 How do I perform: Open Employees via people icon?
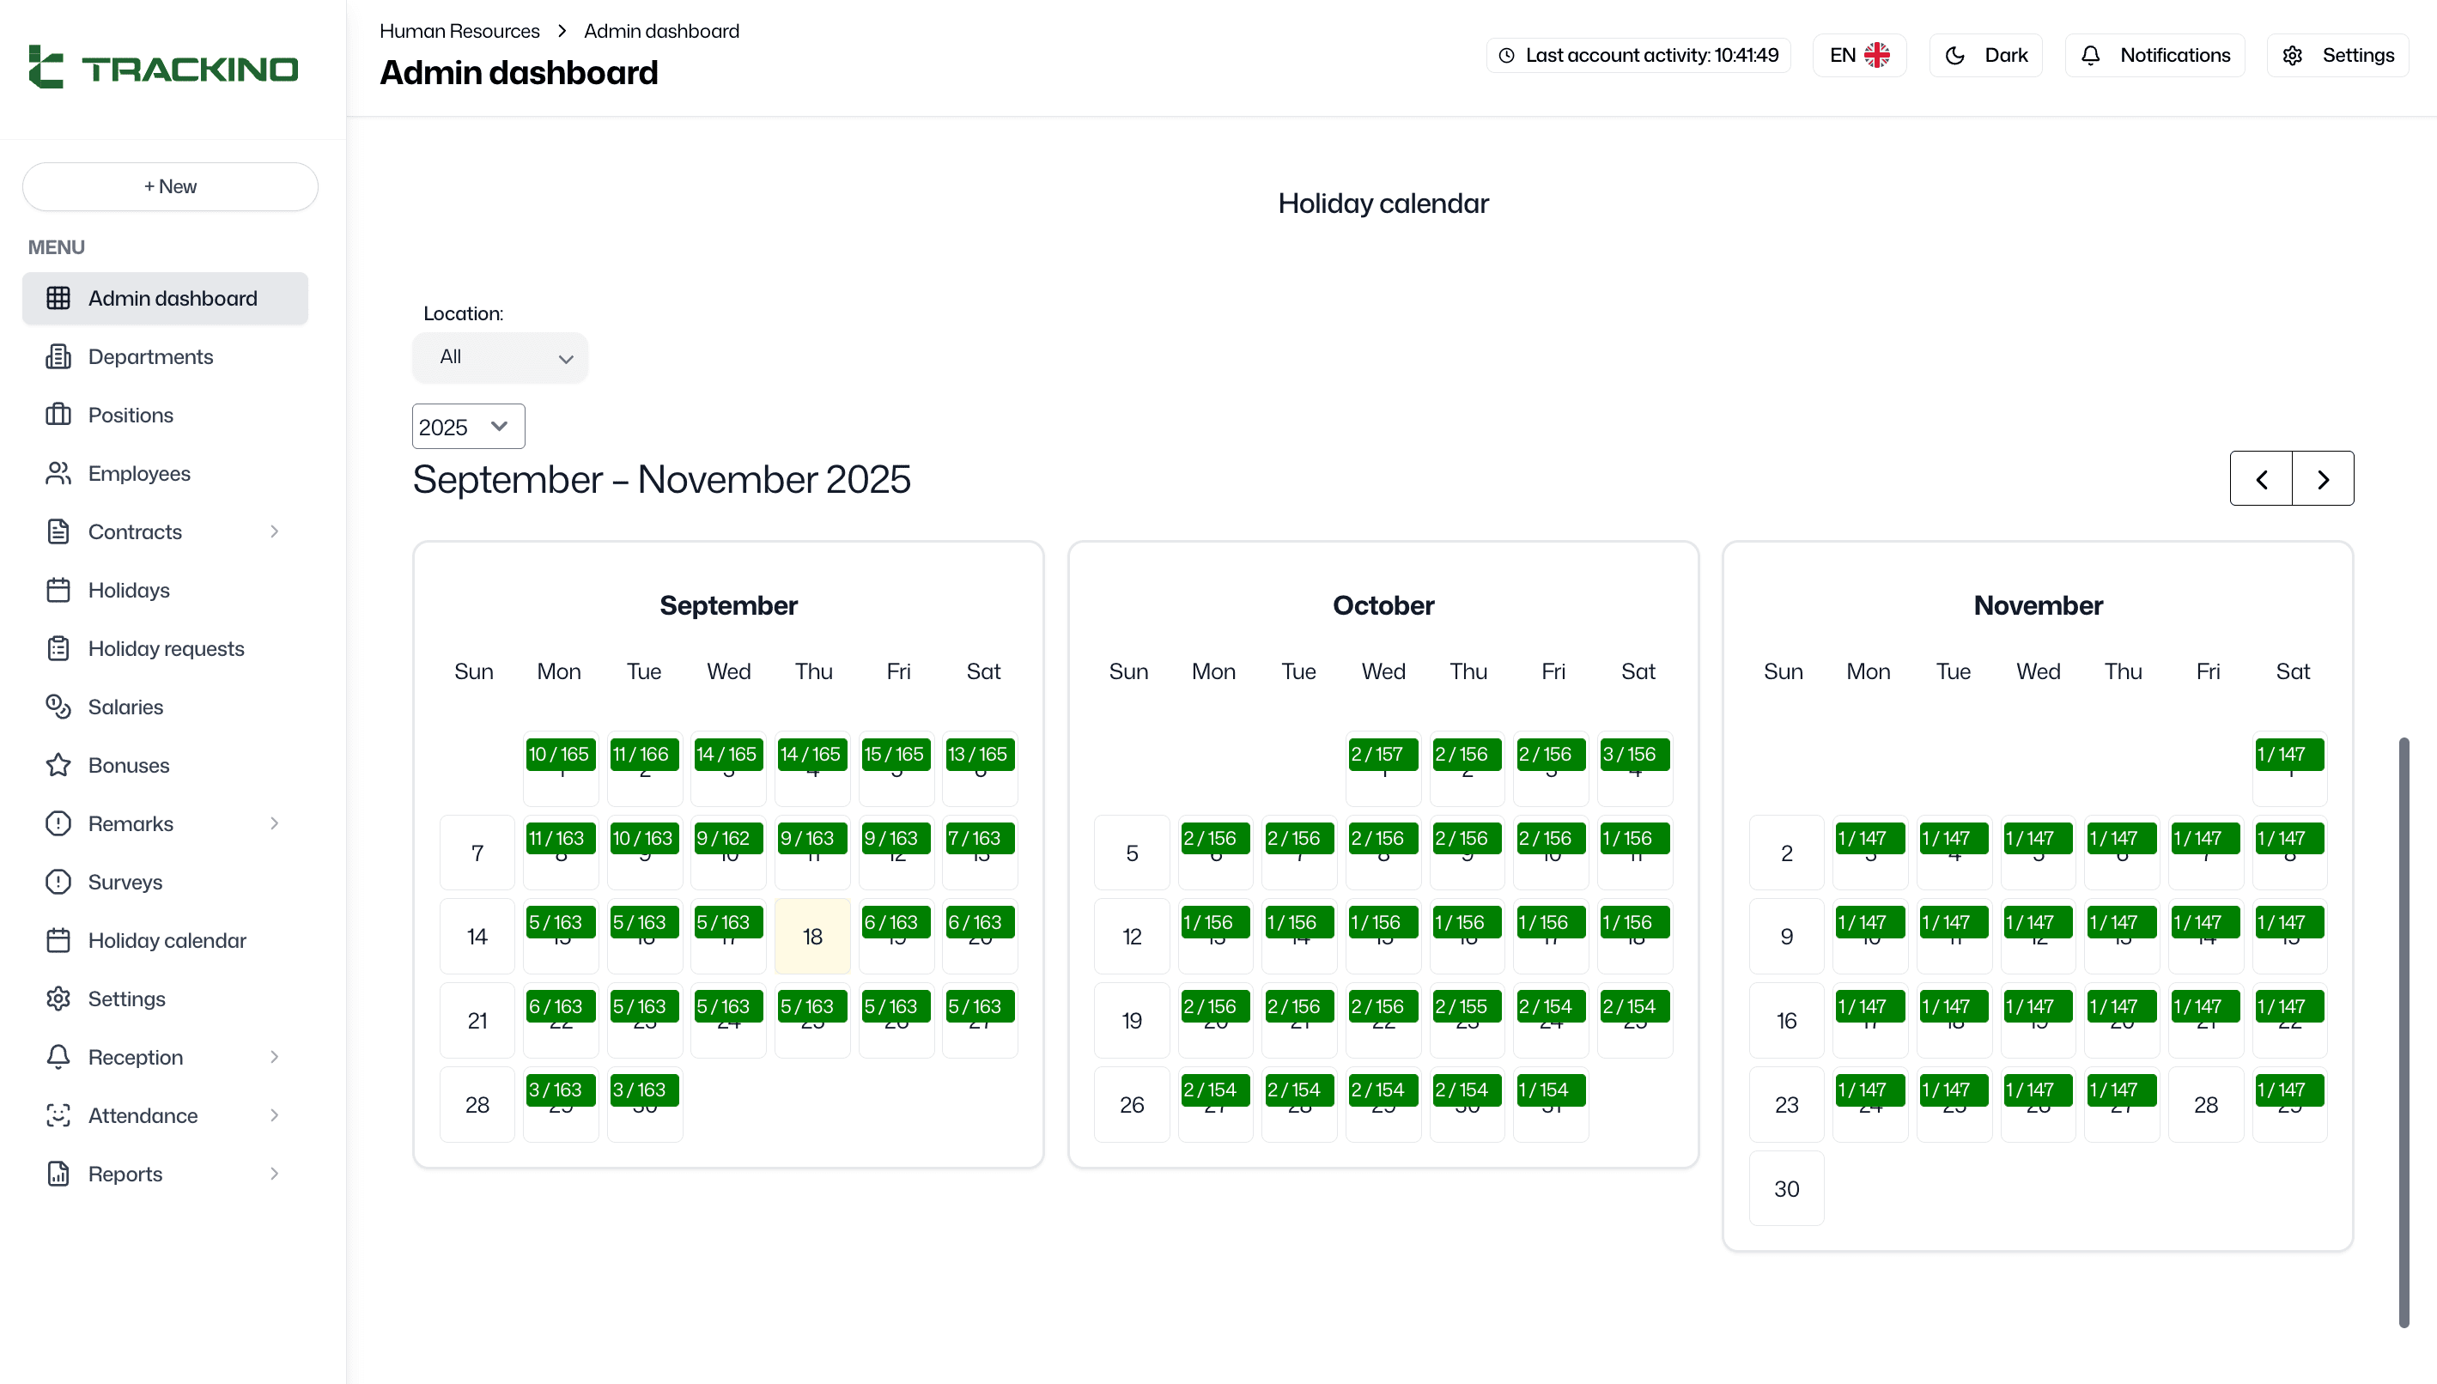[x=58, y=473]
